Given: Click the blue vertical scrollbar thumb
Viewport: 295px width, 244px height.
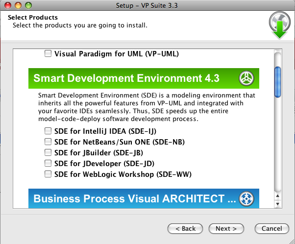Looking at the screenshot, I should tap(278, 82).
